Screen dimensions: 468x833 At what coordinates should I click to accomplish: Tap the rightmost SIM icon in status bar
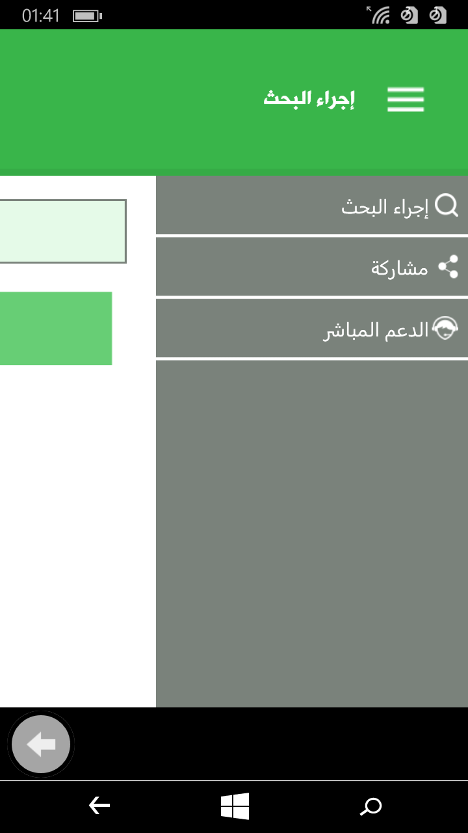click(439, 14)
